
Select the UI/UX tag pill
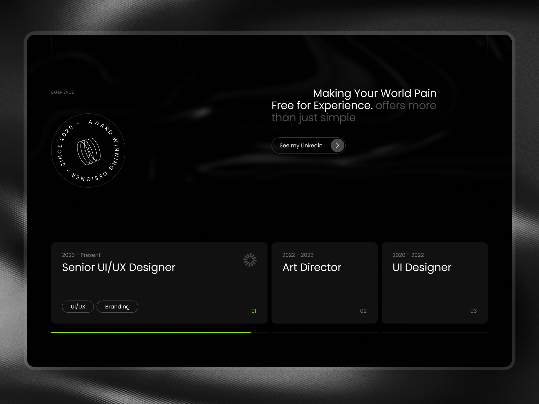78,307
